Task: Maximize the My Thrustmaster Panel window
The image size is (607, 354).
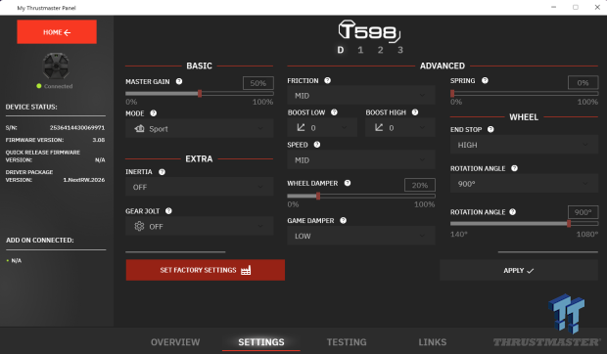Action: [x=576, y=8]
